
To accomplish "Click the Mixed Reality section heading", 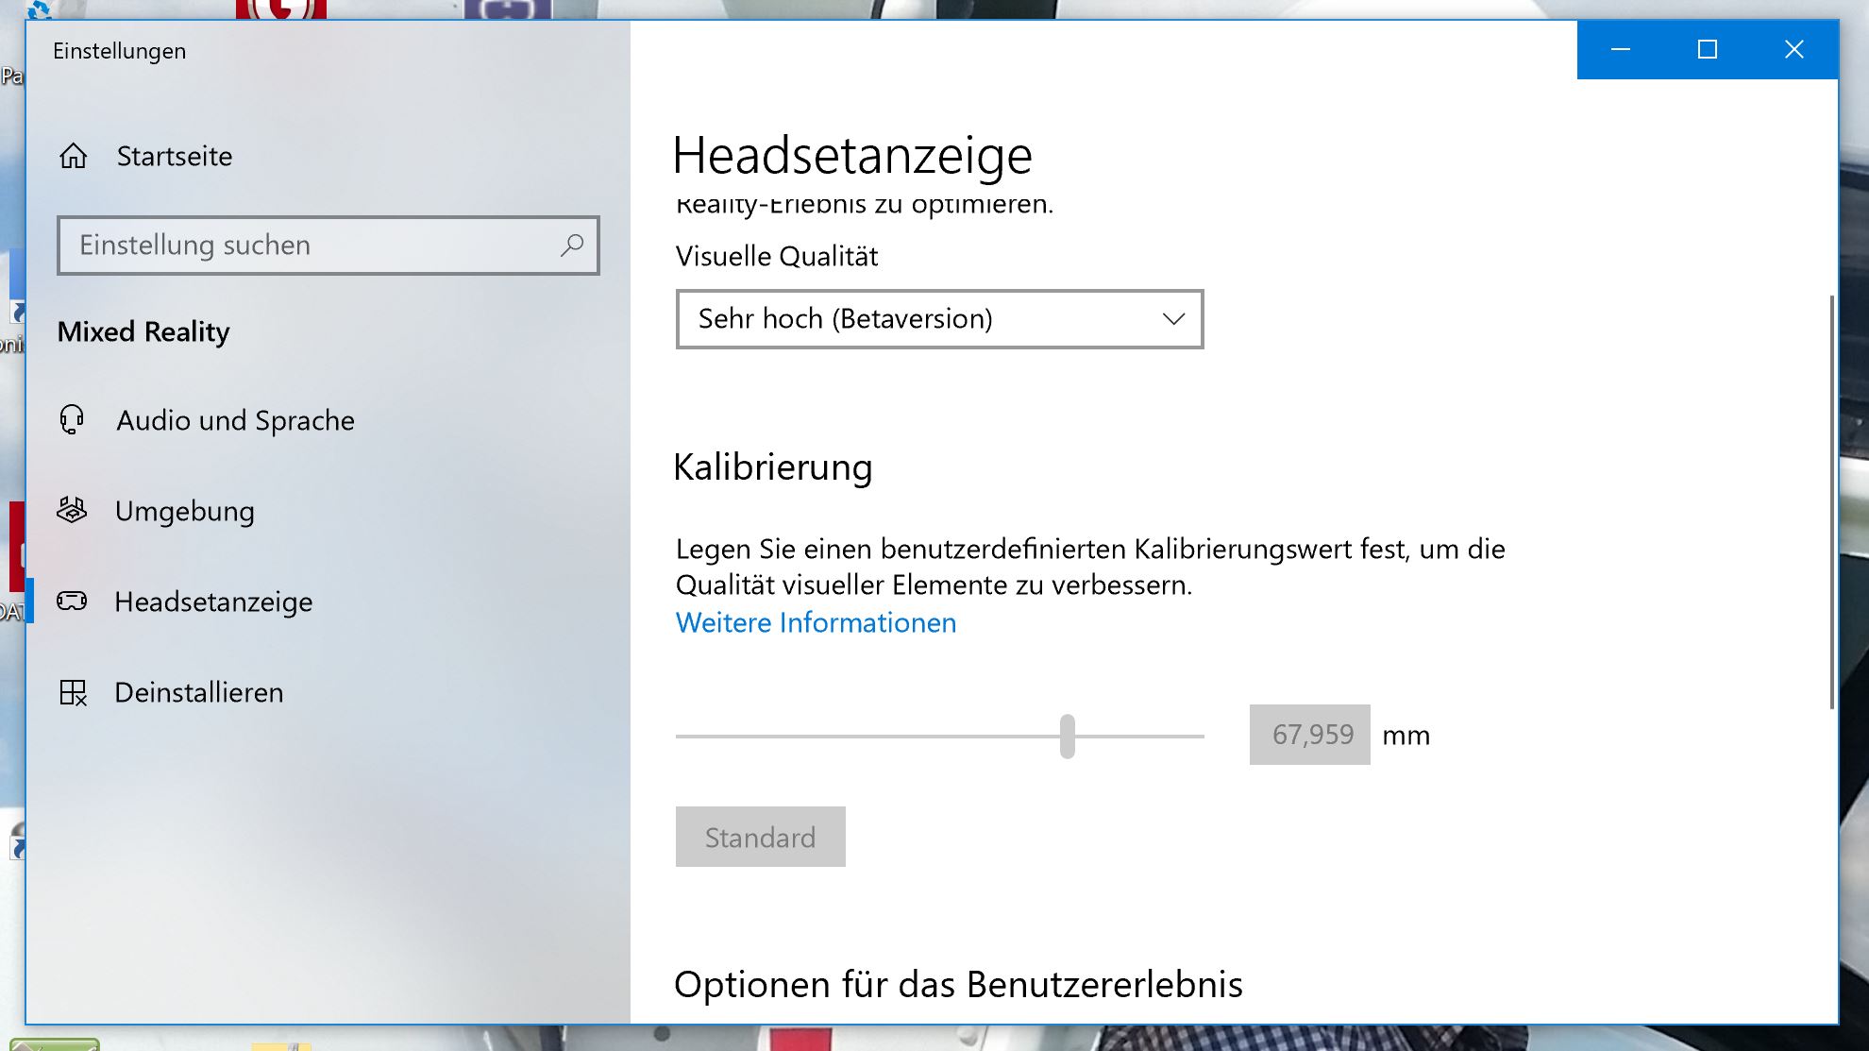I will click(x=143, y=331).
